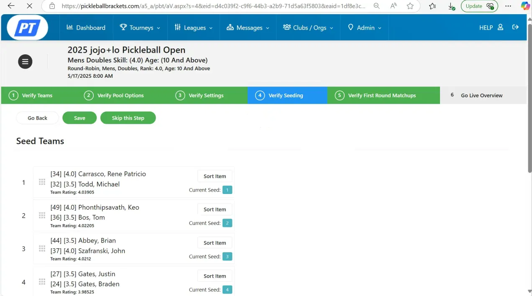Click the PT logo in the header

[x=28, y=28]
